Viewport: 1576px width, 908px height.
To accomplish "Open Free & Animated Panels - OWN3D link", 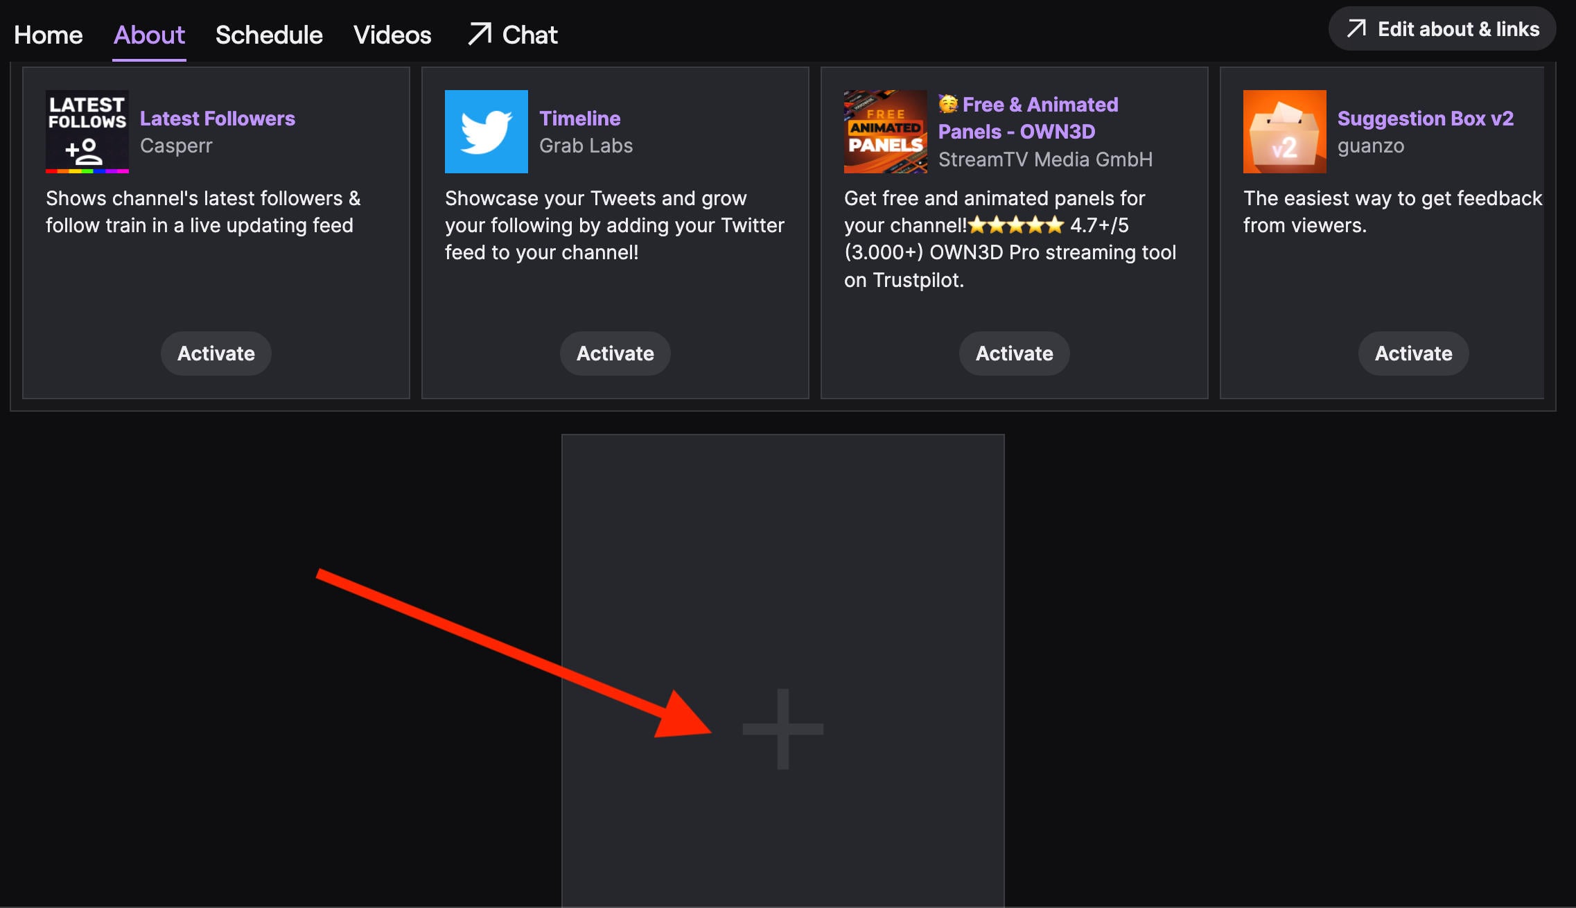I will (1028, 118).
